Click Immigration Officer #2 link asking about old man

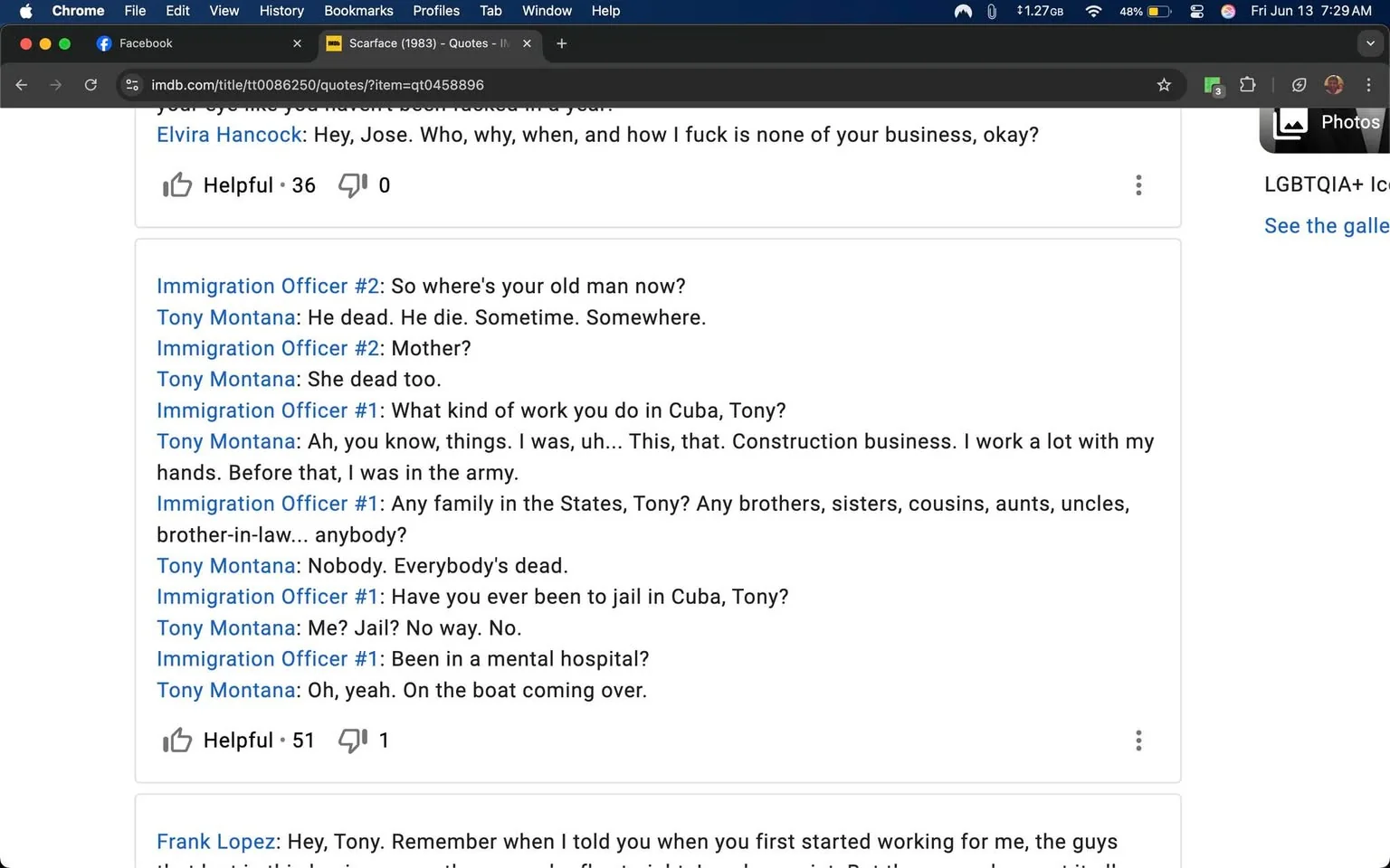[268, 287]
